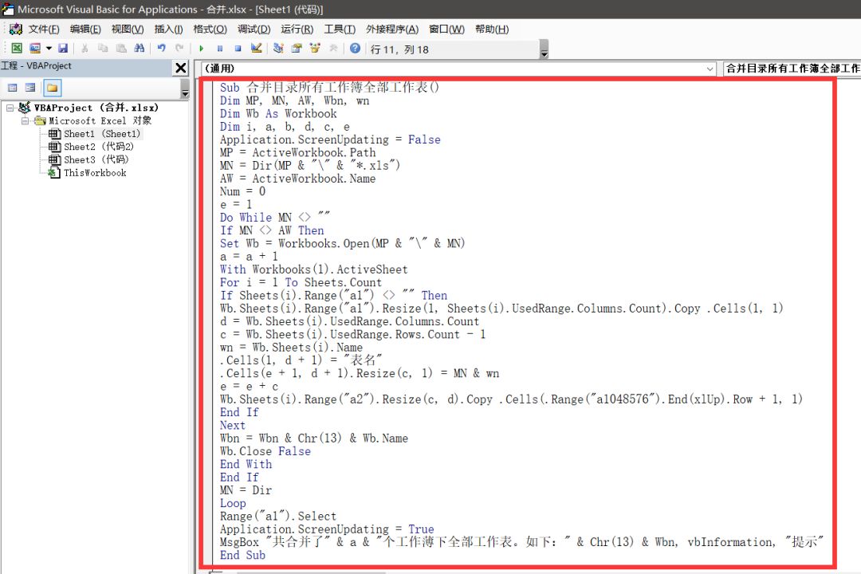Click the Cut scissors icon
The width and height of the screenshot is (861, 574).
[85, 49]
